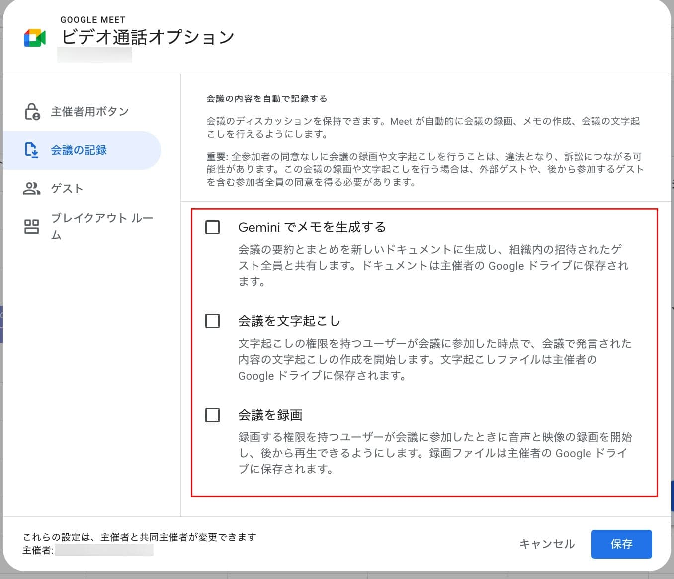674x579 pixels.
Task: Click the 主催者: label in footer
Action: (x=38, y=550)
